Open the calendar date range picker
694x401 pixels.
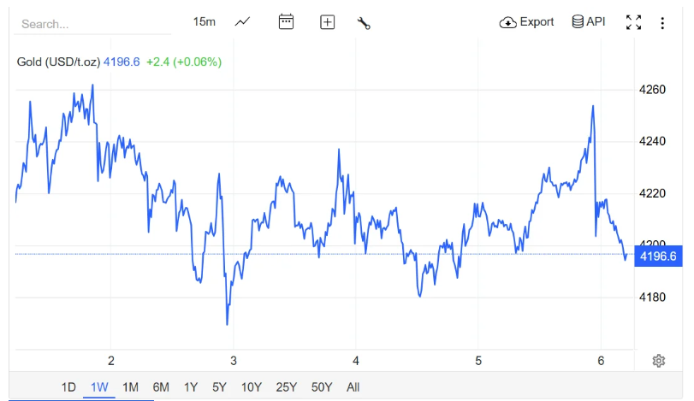pos(286,22)
